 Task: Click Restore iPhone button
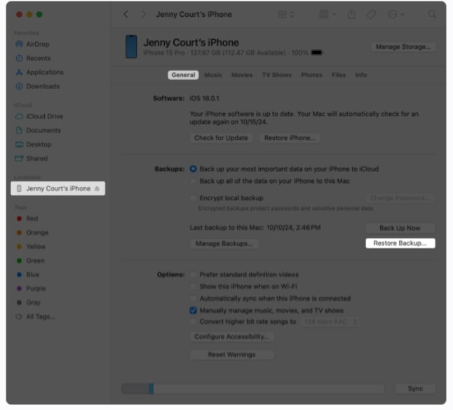click(290, 138)
